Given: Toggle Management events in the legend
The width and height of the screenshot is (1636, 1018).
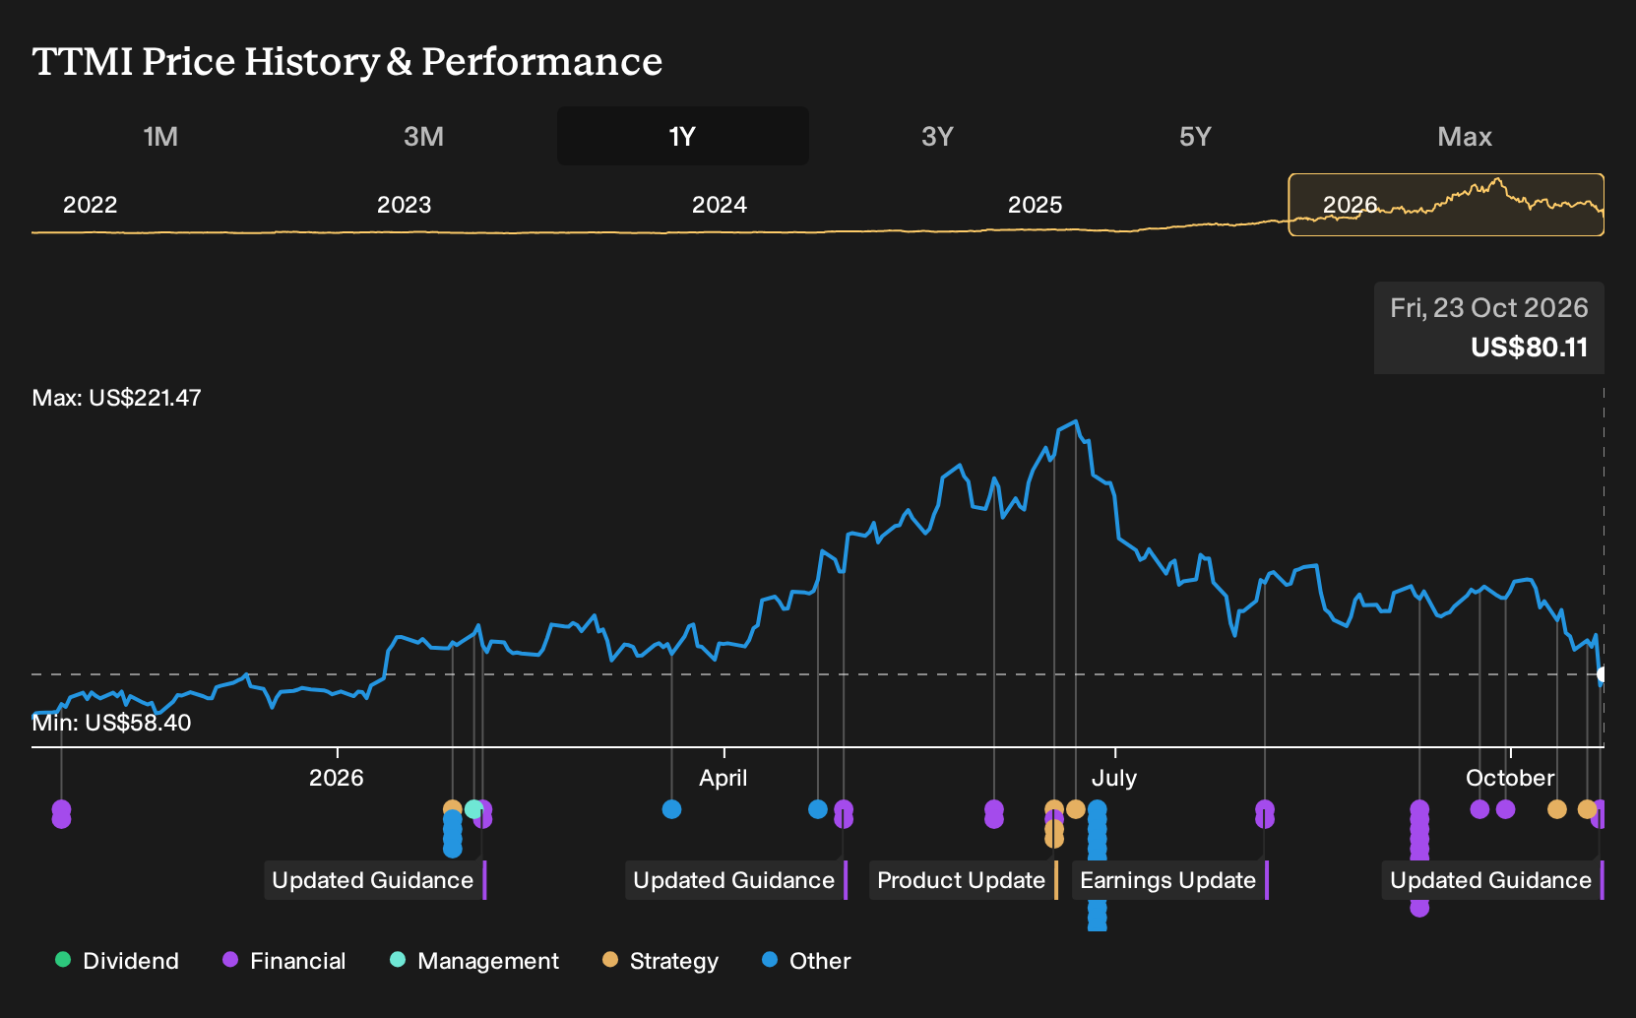Looking at the screenshot, I should (474, 961).
